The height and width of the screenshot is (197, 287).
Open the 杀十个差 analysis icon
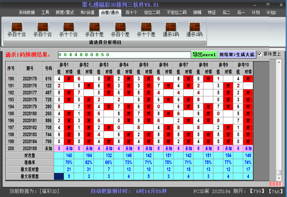(x=146, y=30)
